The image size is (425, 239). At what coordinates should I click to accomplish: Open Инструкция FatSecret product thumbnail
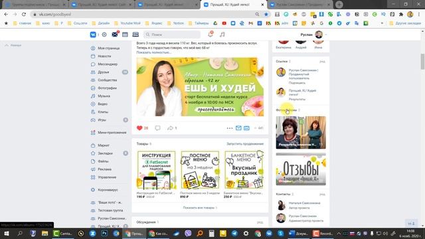(157, 170)
